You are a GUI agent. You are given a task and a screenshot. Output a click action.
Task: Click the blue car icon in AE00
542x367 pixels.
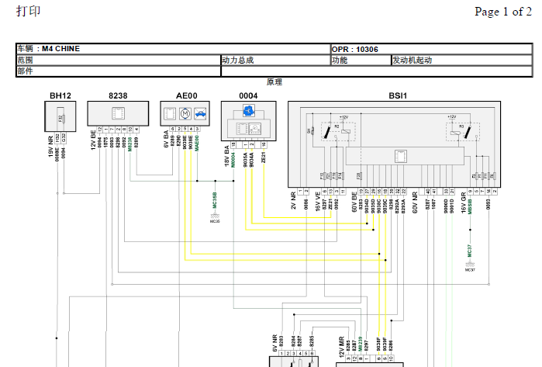[x=200, y=113]
